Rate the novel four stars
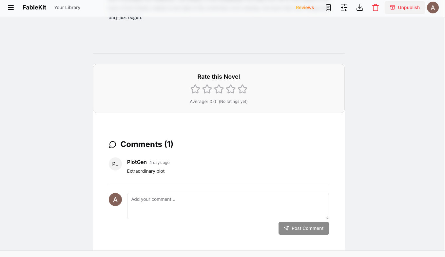Image resolution: width=445 pixels, height=257 pixels. pyautogui.click(x=231, y=89)
